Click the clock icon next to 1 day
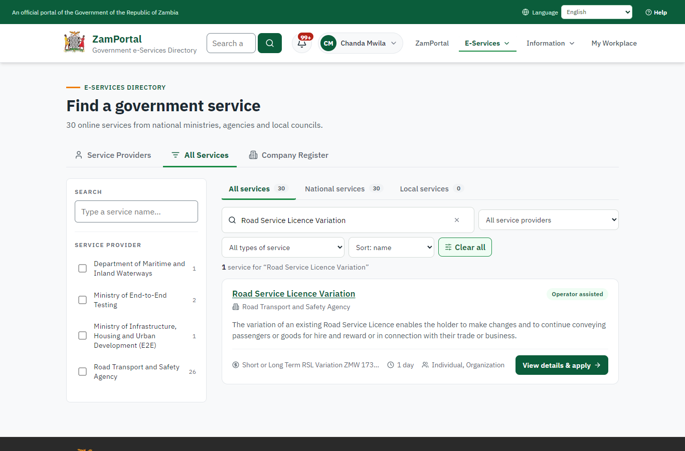 391,365
